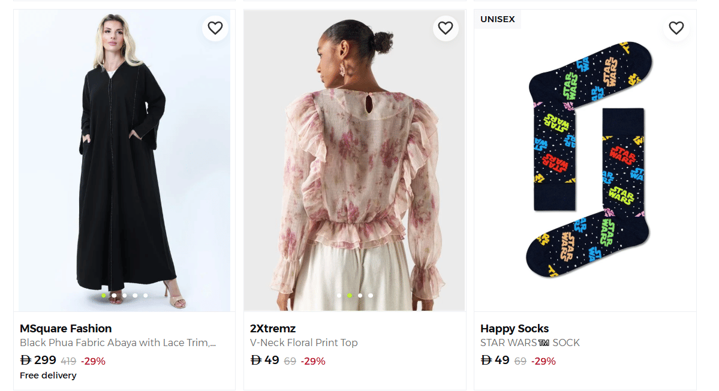The image size is (719, 391).
Task: Open the Star Wars socks product image
Action: click(x=585, y=162)
